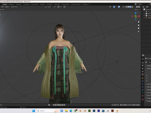Open the Object Data green triangle tab
Viewport: 151px width, 113px height.
[x=143, y=93]
